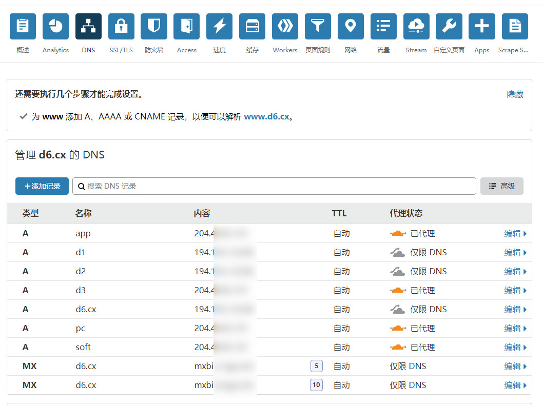Open the Access door icon
Screen dimensions: 543x407
coord(187,27)
